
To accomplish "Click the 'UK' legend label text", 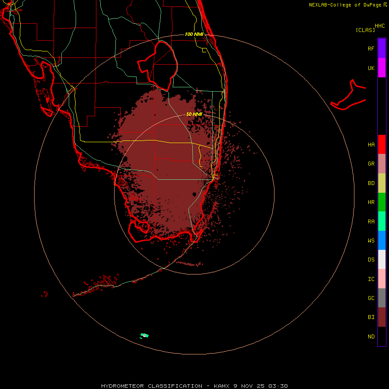I will click(x=371, y=68).
